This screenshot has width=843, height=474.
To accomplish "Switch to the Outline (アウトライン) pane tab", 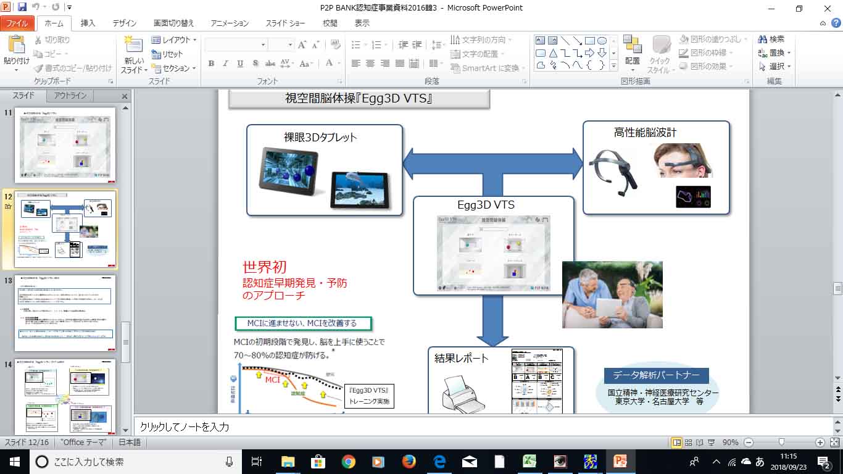I will click(x=70, y=96).
